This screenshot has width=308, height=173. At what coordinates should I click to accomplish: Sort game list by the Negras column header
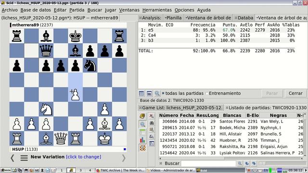click(278, 115)
